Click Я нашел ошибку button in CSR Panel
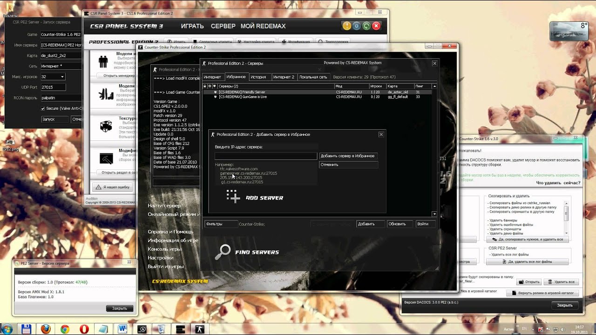The image size is (596, 335). point(112,187)
